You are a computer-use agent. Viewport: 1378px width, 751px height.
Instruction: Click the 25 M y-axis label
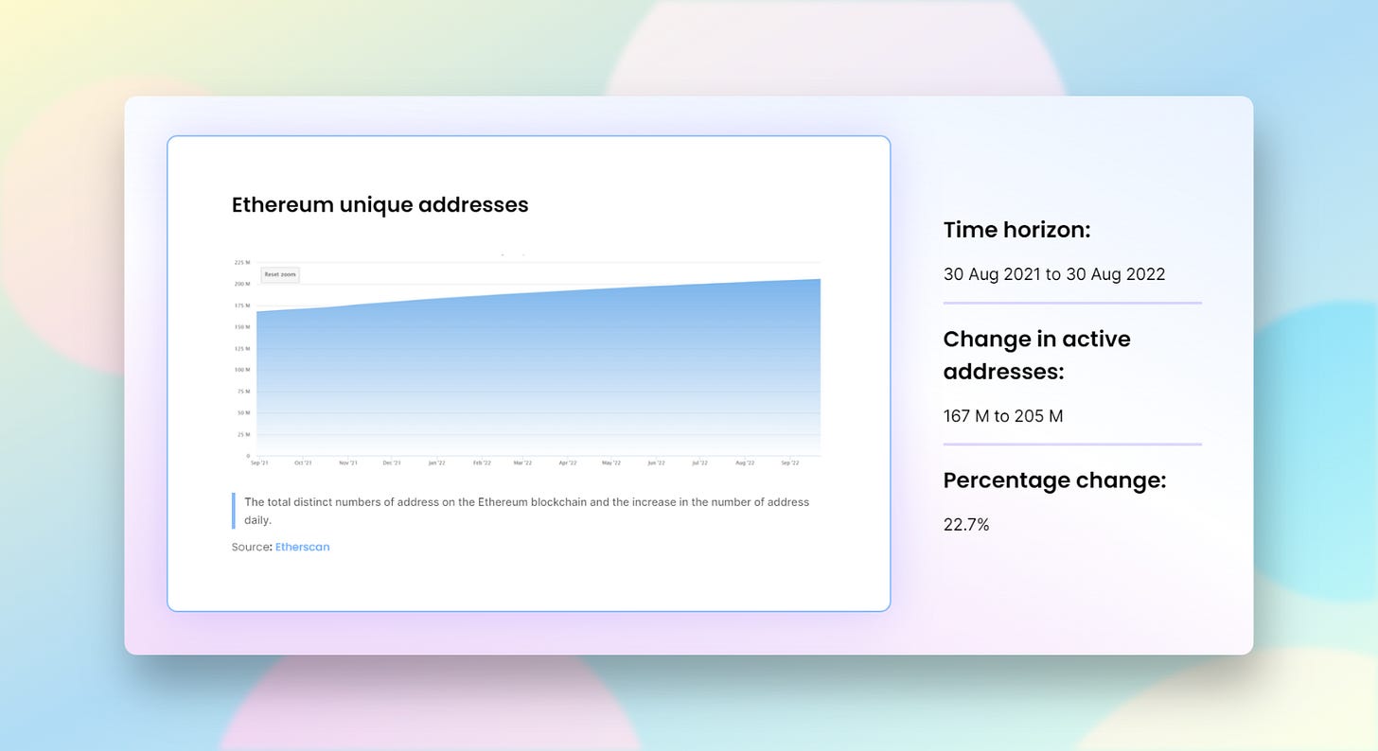pyautogui.click(x=243, y=435)
